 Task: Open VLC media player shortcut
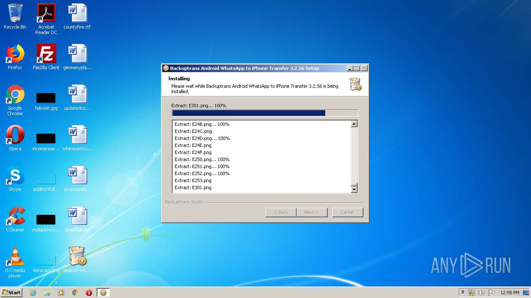(x=15, y=263)
